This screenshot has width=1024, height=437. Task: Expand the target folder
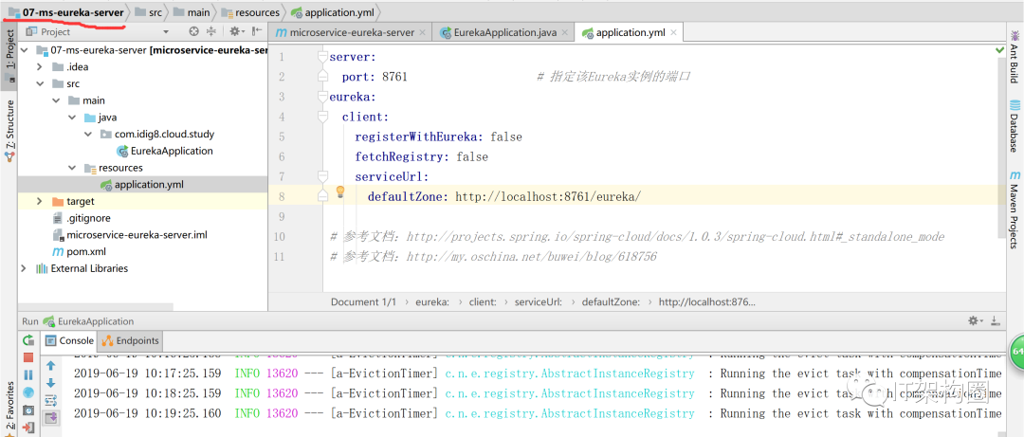tap(40, 201)
